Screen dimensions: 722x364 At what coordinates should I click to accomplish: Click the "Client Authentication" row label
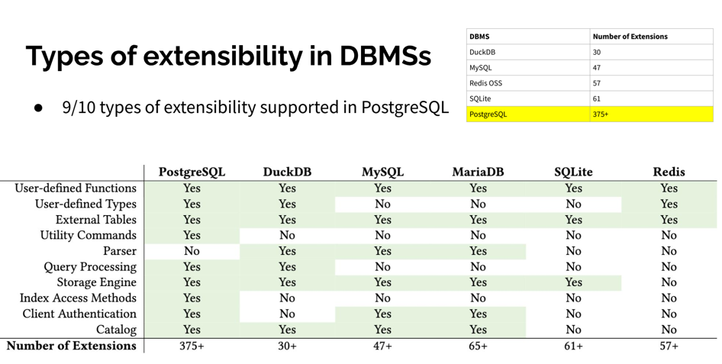[x=79, y=314]
